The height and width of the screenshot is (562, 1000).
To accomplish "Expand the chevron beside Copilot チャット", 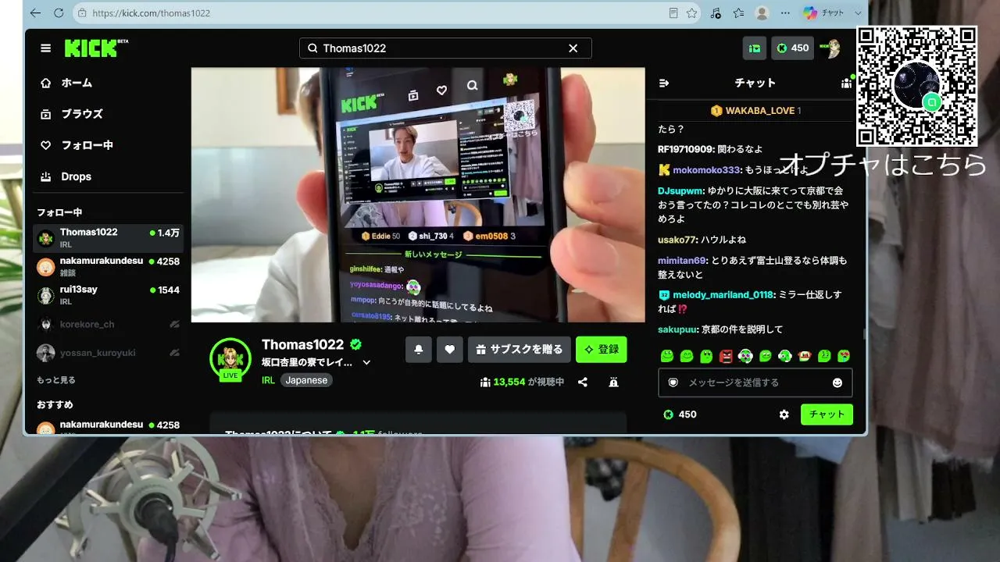I will (x=858, y=13).
